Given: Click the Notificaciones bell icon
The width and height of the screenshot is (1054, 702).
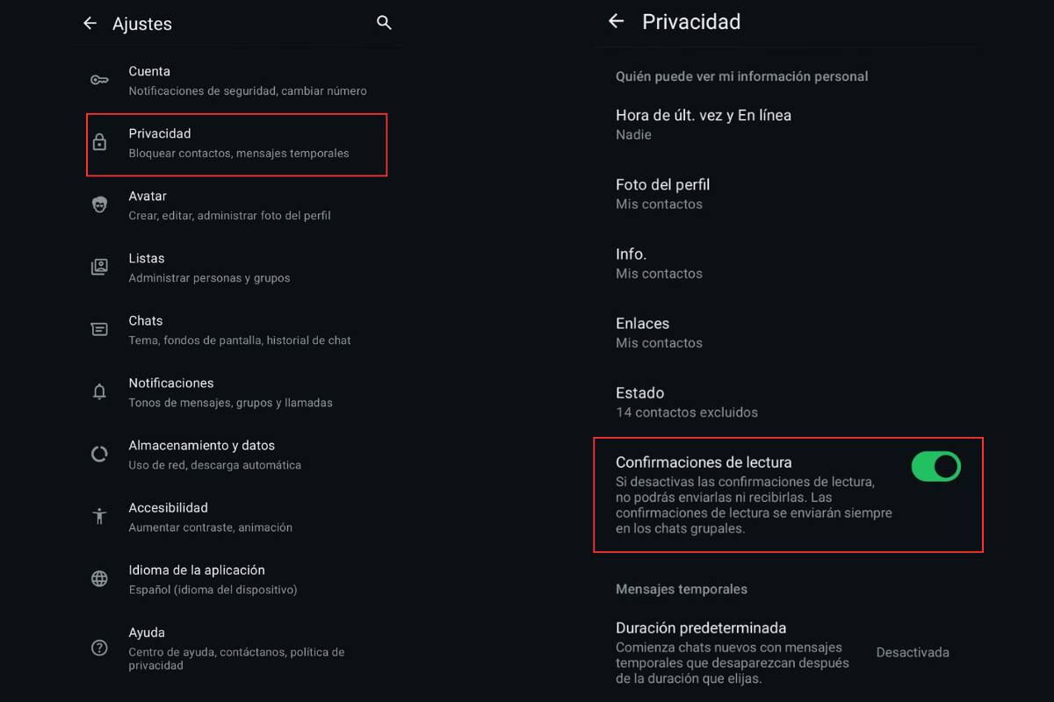Looking at the screenshot, I should [x=99, y=390].
